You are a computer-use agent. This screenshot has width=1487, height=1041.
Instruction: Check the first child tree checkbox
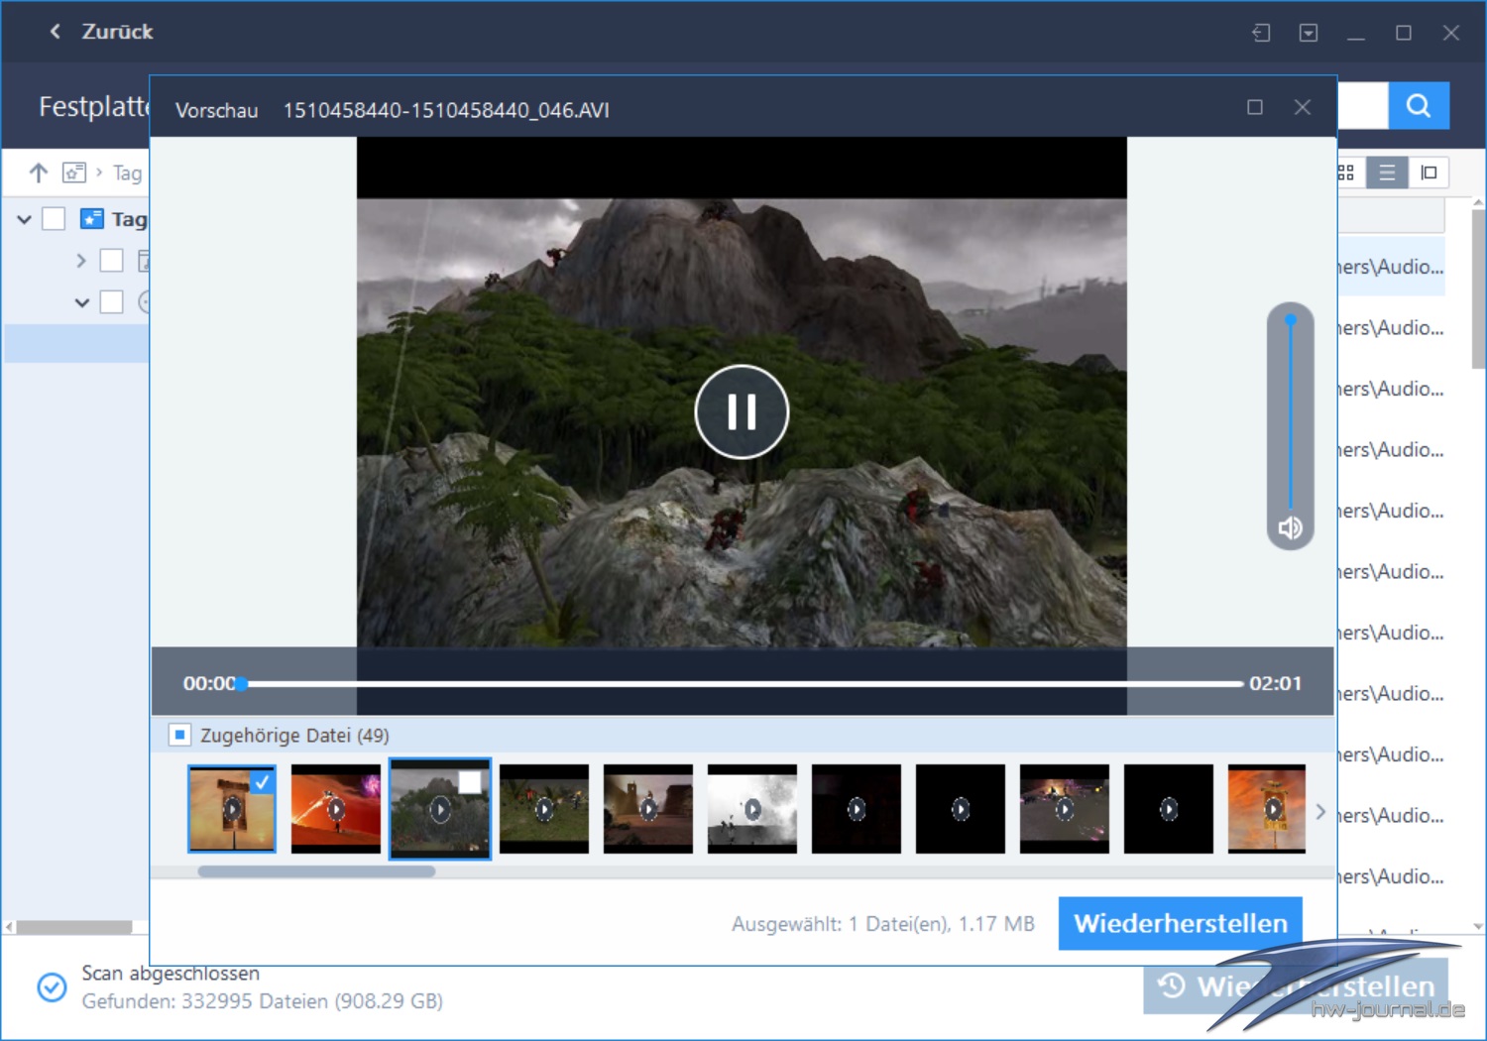[112, 261]
